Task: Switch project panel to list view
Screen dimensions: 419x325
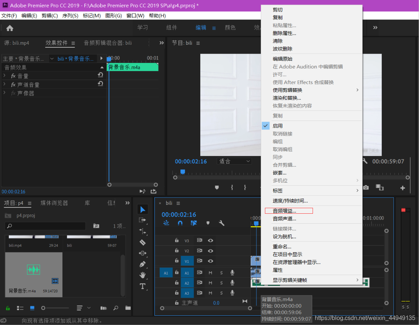Action: click(x=20, y=308)
